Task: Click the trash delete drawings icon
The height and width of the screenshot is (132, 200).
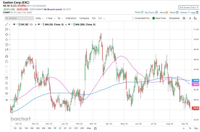Action: tap(7, 78)
